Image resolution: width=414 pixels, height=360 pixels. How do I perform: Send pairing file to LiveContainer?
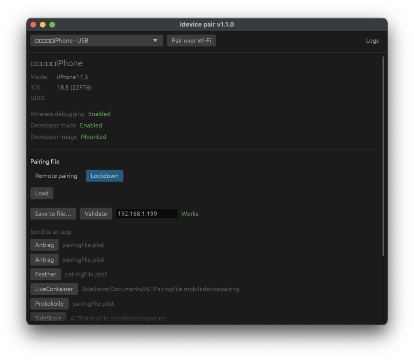(54, 289)
